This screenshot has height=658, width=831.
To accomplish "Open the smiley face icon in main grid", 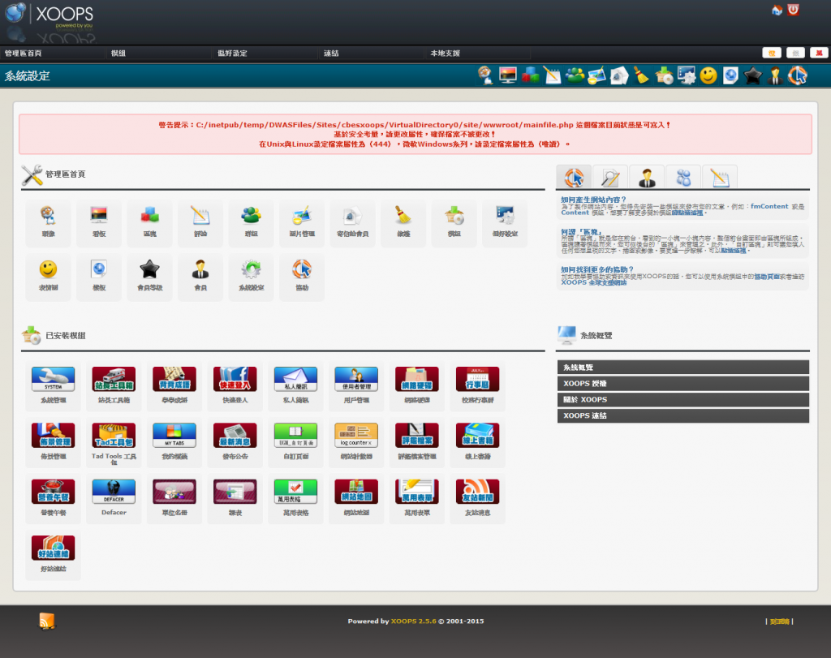I will point(48,269).
